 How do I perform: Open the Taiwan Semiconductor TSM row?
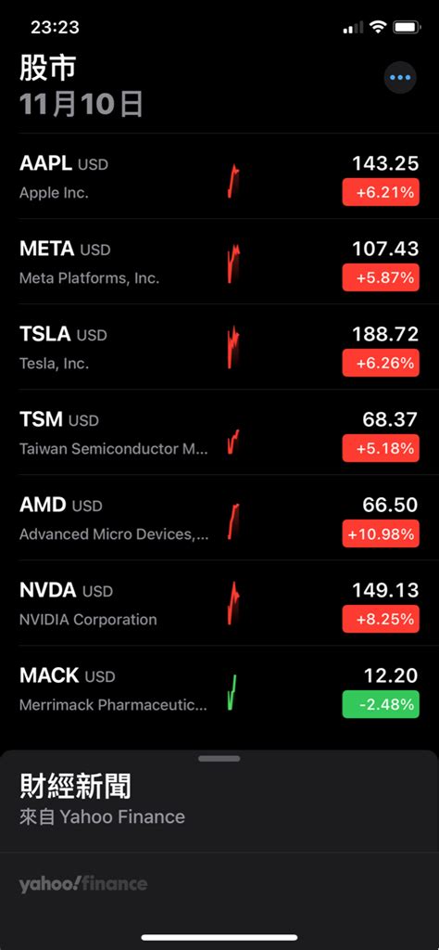219,432
